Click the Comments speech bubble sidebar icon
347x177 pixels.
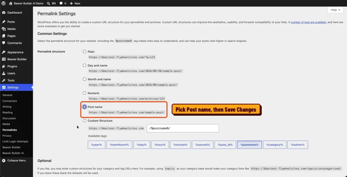pyautogui.click(x=4, y=43)
